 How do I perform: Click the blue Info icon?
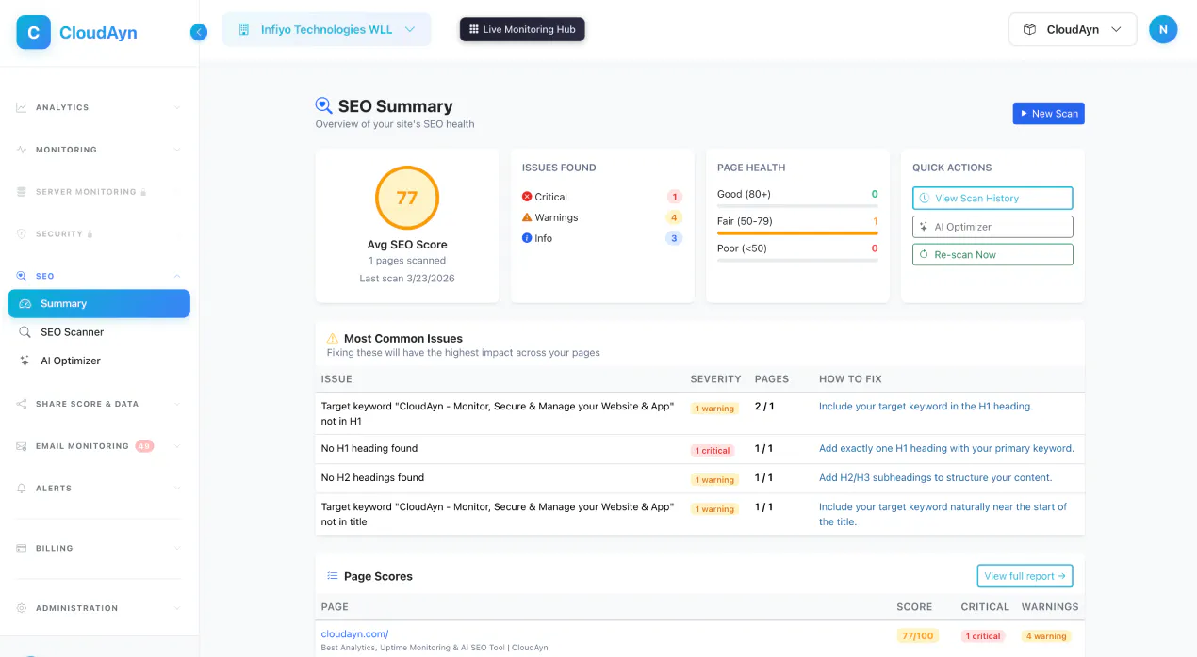527,238
